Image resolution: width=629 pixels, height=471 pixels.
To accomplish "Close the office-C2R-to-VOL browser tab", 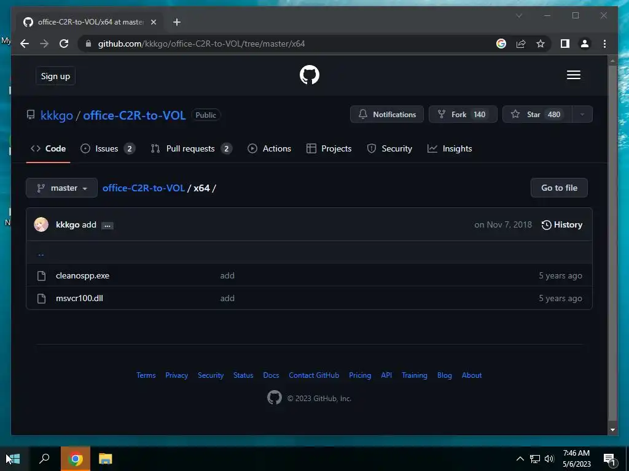I will [x=153, y=22].
